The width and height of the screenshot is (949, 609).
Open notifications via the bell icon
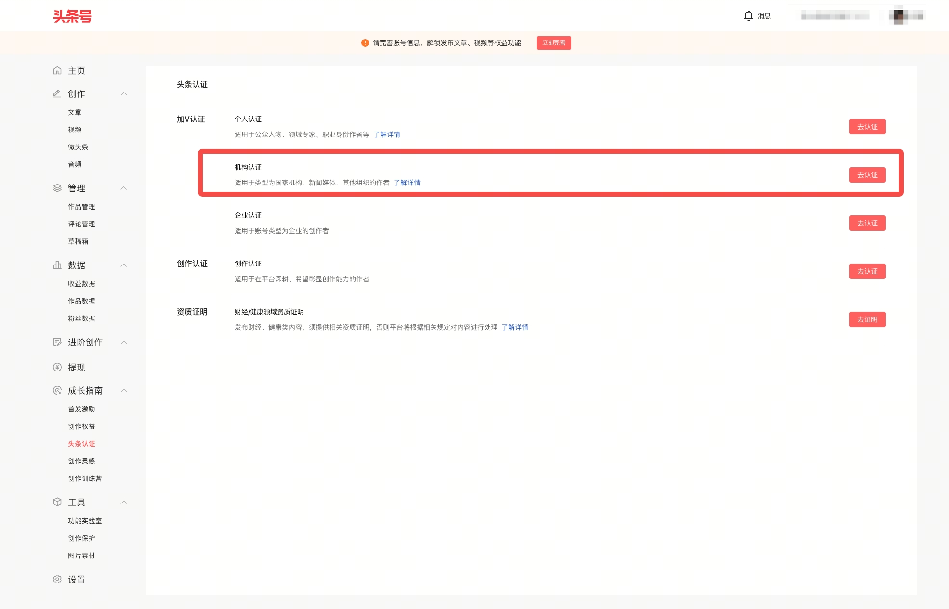(748, 16)
